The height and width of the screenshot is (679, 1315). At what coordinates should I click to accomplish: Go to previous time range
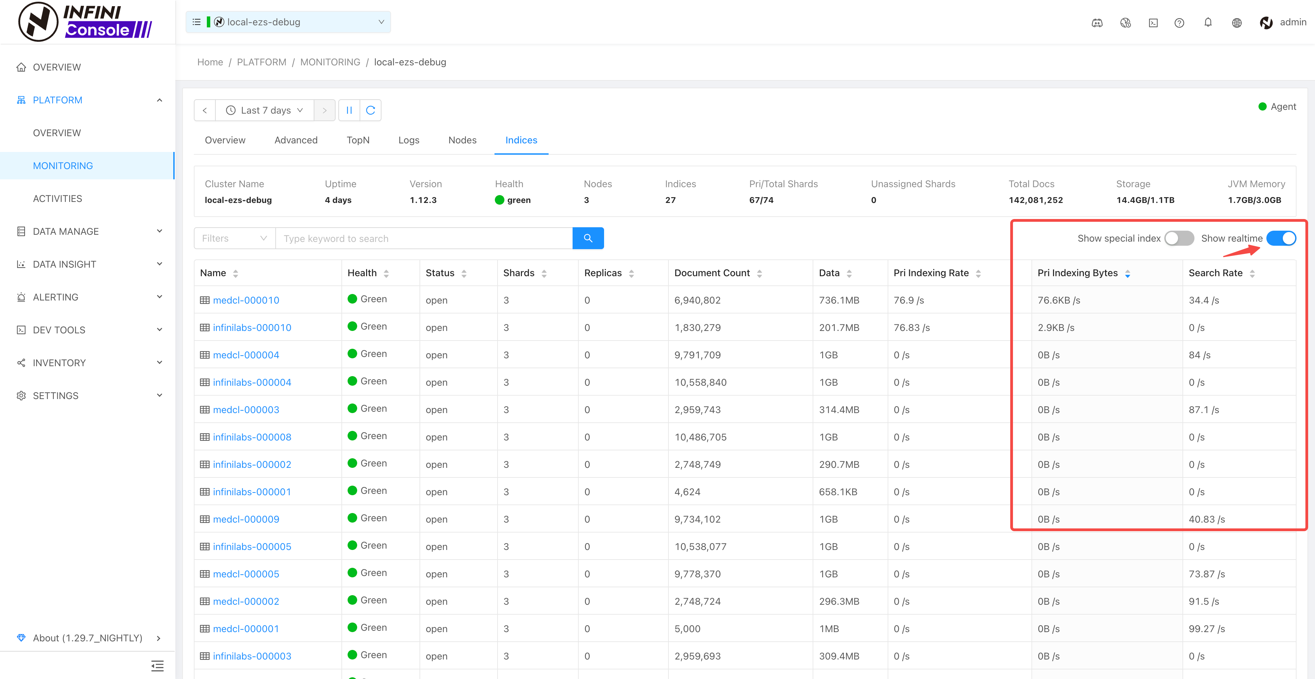[x=205, y=110]
